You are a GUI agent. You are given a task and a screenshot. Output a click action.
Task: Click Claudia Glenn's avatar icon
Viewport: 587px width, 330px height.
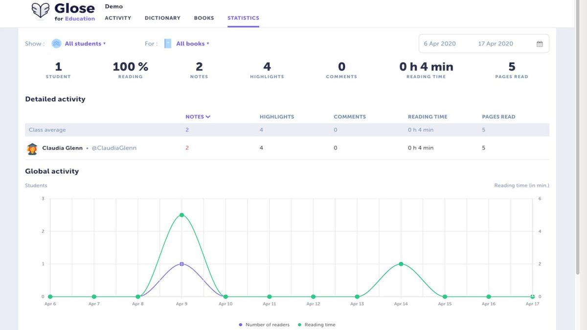(32, 148)
